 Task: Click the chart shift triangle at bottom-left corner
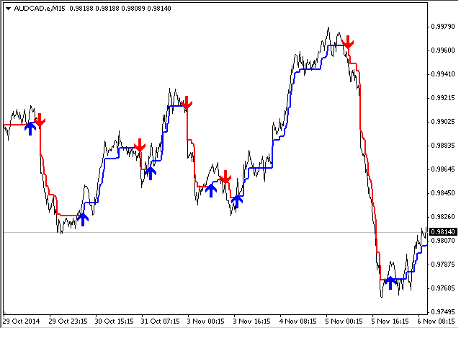click(x=5, y=312)
